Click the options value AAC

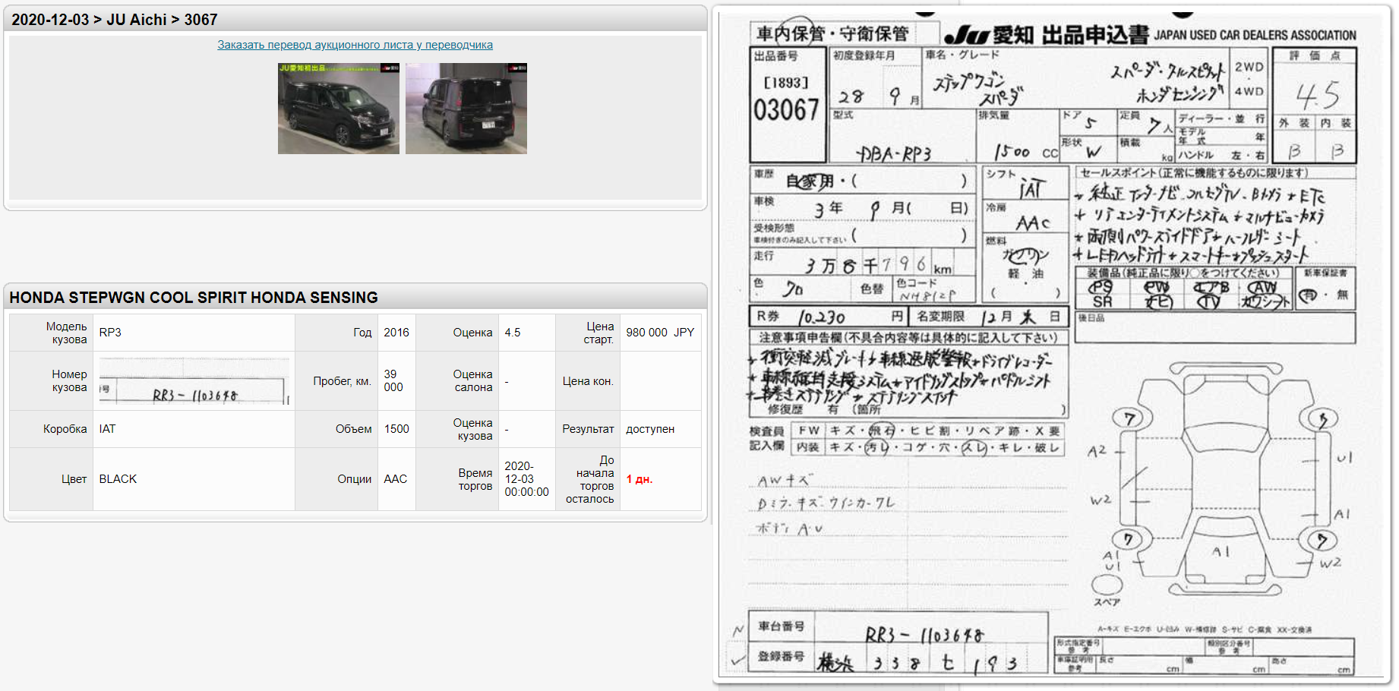coord(396,479)
